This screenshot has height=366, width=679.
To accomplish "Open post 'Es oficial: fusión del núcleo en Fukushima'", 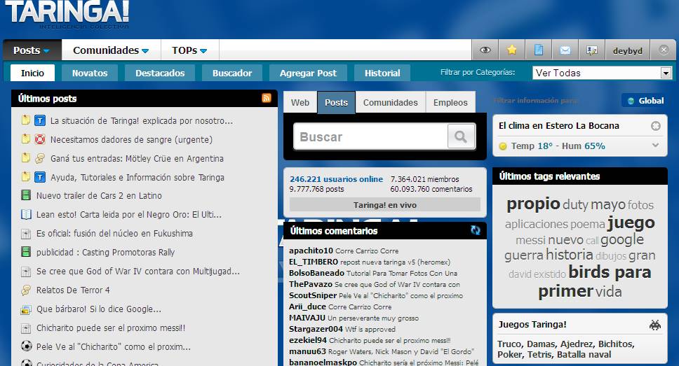I will pos(115,234).
